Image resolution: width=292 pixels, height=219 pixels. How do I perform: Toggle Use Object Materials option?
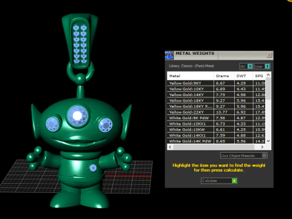click(x=244, y=156)
